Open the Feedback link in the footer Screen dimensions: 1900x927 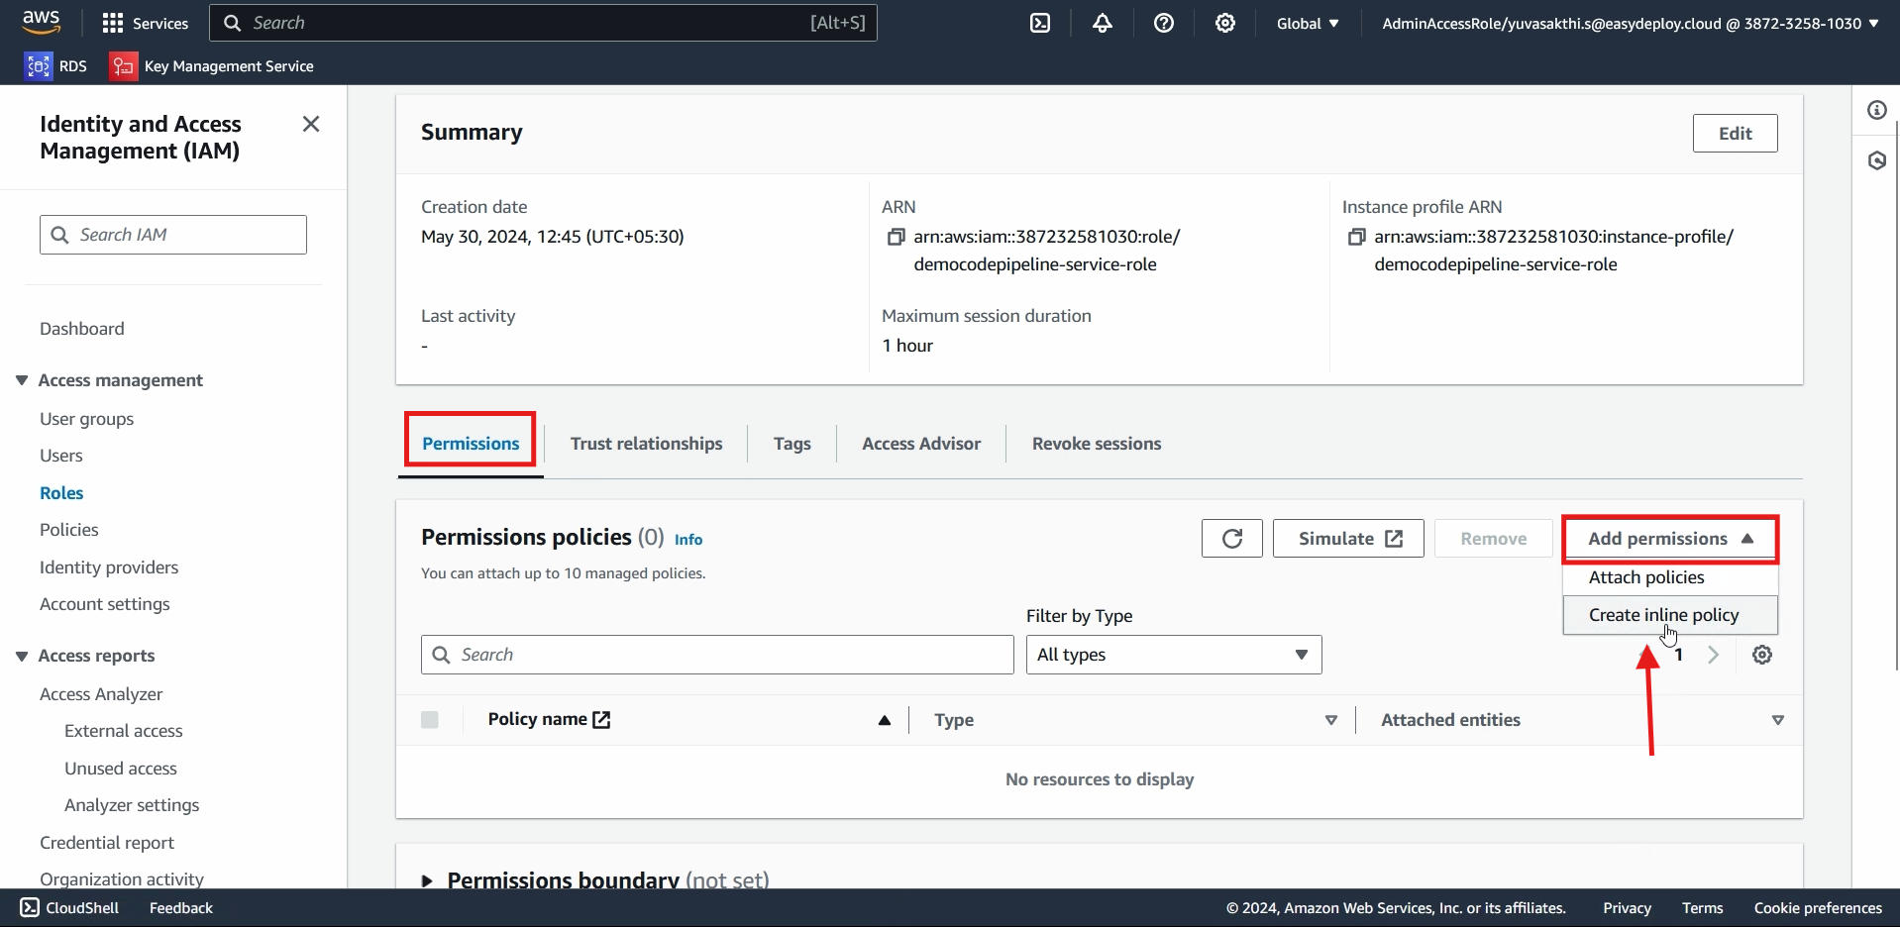click(x=181, y=908)
